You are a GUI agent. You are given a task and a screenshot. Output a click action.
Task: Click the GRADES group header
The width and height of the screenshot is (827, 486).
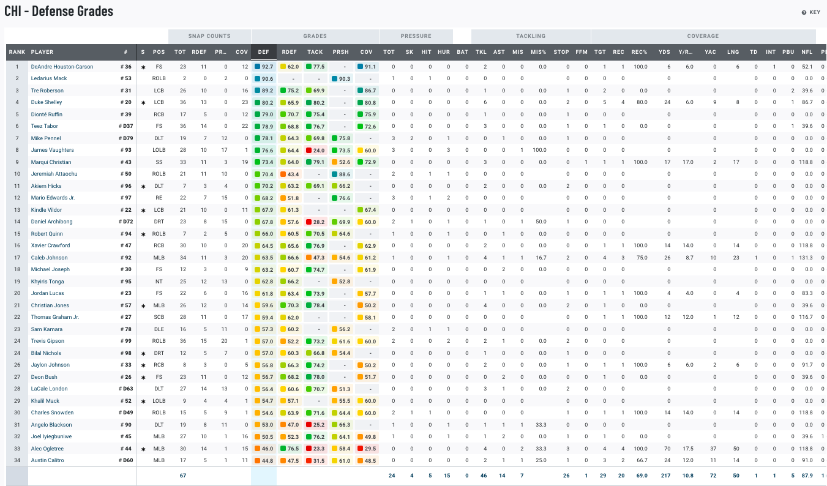tap(315, 36)
